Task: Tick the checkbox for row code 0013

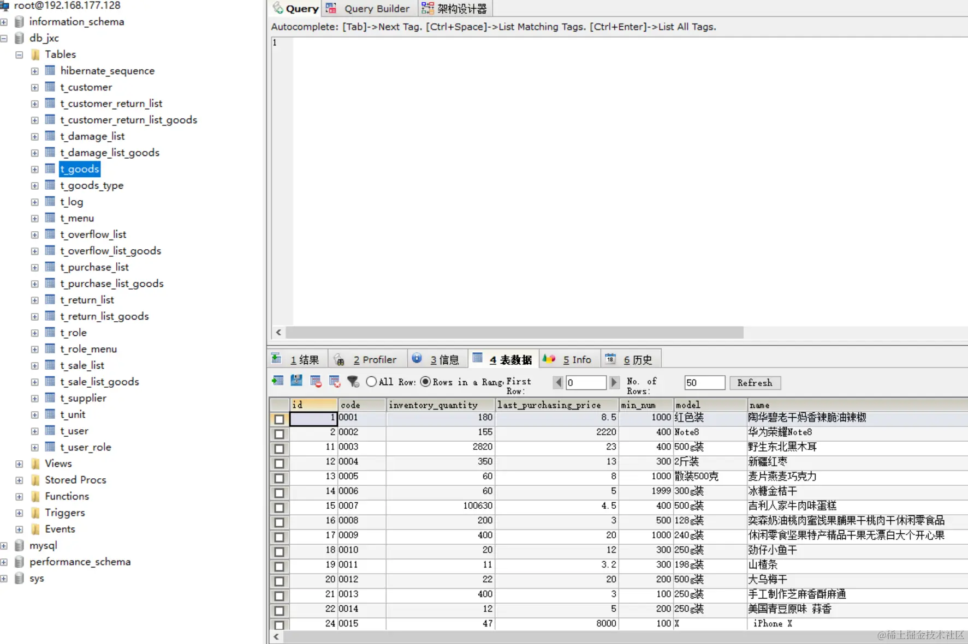Action: tap(279, 595)
